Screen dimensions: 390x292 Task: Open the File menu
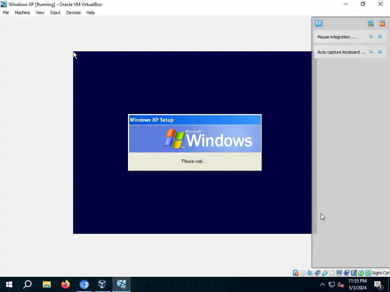point(6,13)
